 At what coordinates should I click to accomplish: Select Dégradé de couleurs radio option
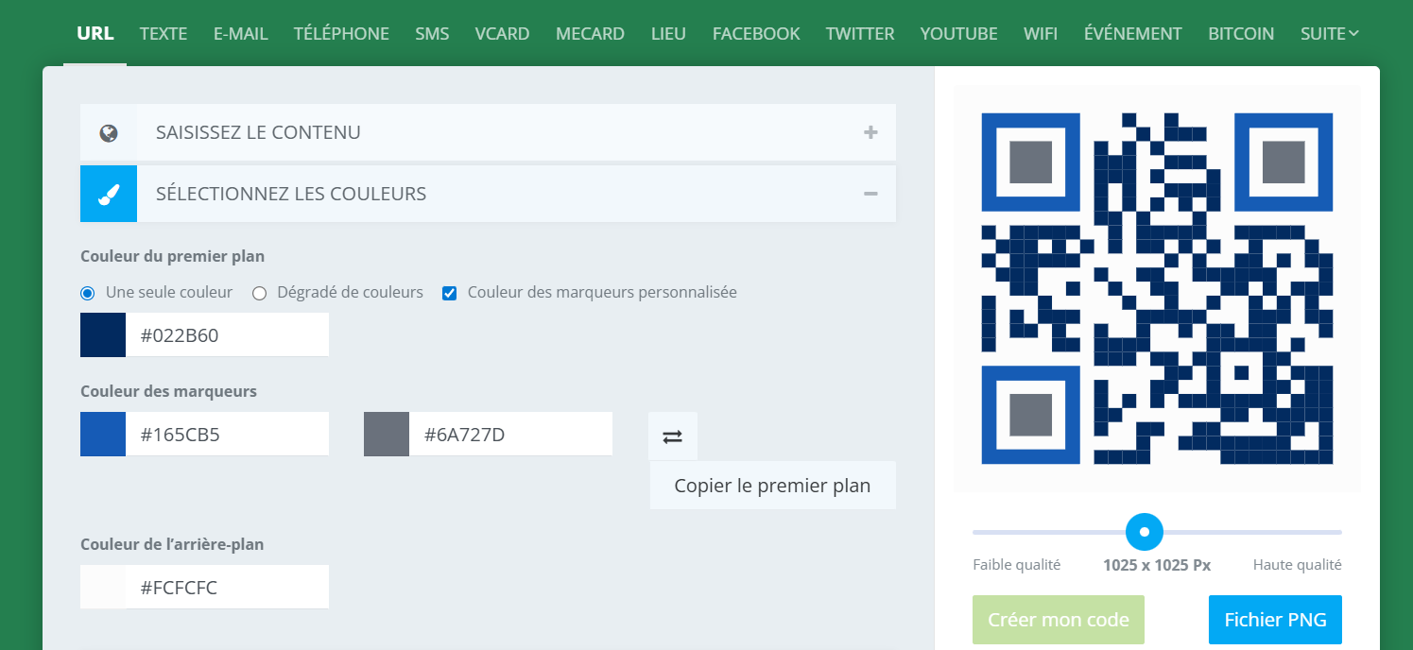pyautogui.click(x=259, y=293)
